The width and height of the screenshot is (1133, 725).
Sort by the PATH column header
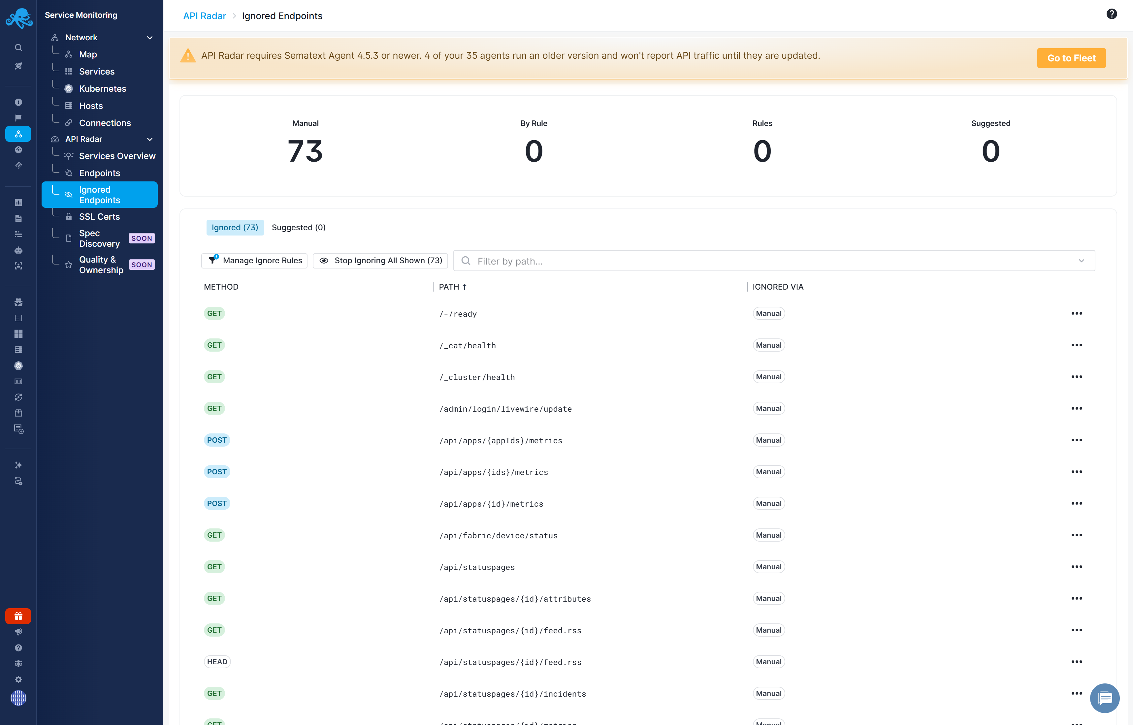click(453, 287)
